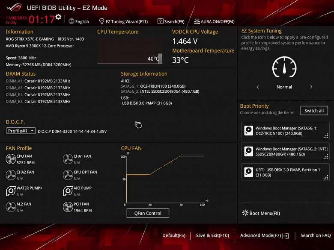Screen dimensions: 334x250
Task: Click the ROG logo
Action: click(x=14, y=7)
